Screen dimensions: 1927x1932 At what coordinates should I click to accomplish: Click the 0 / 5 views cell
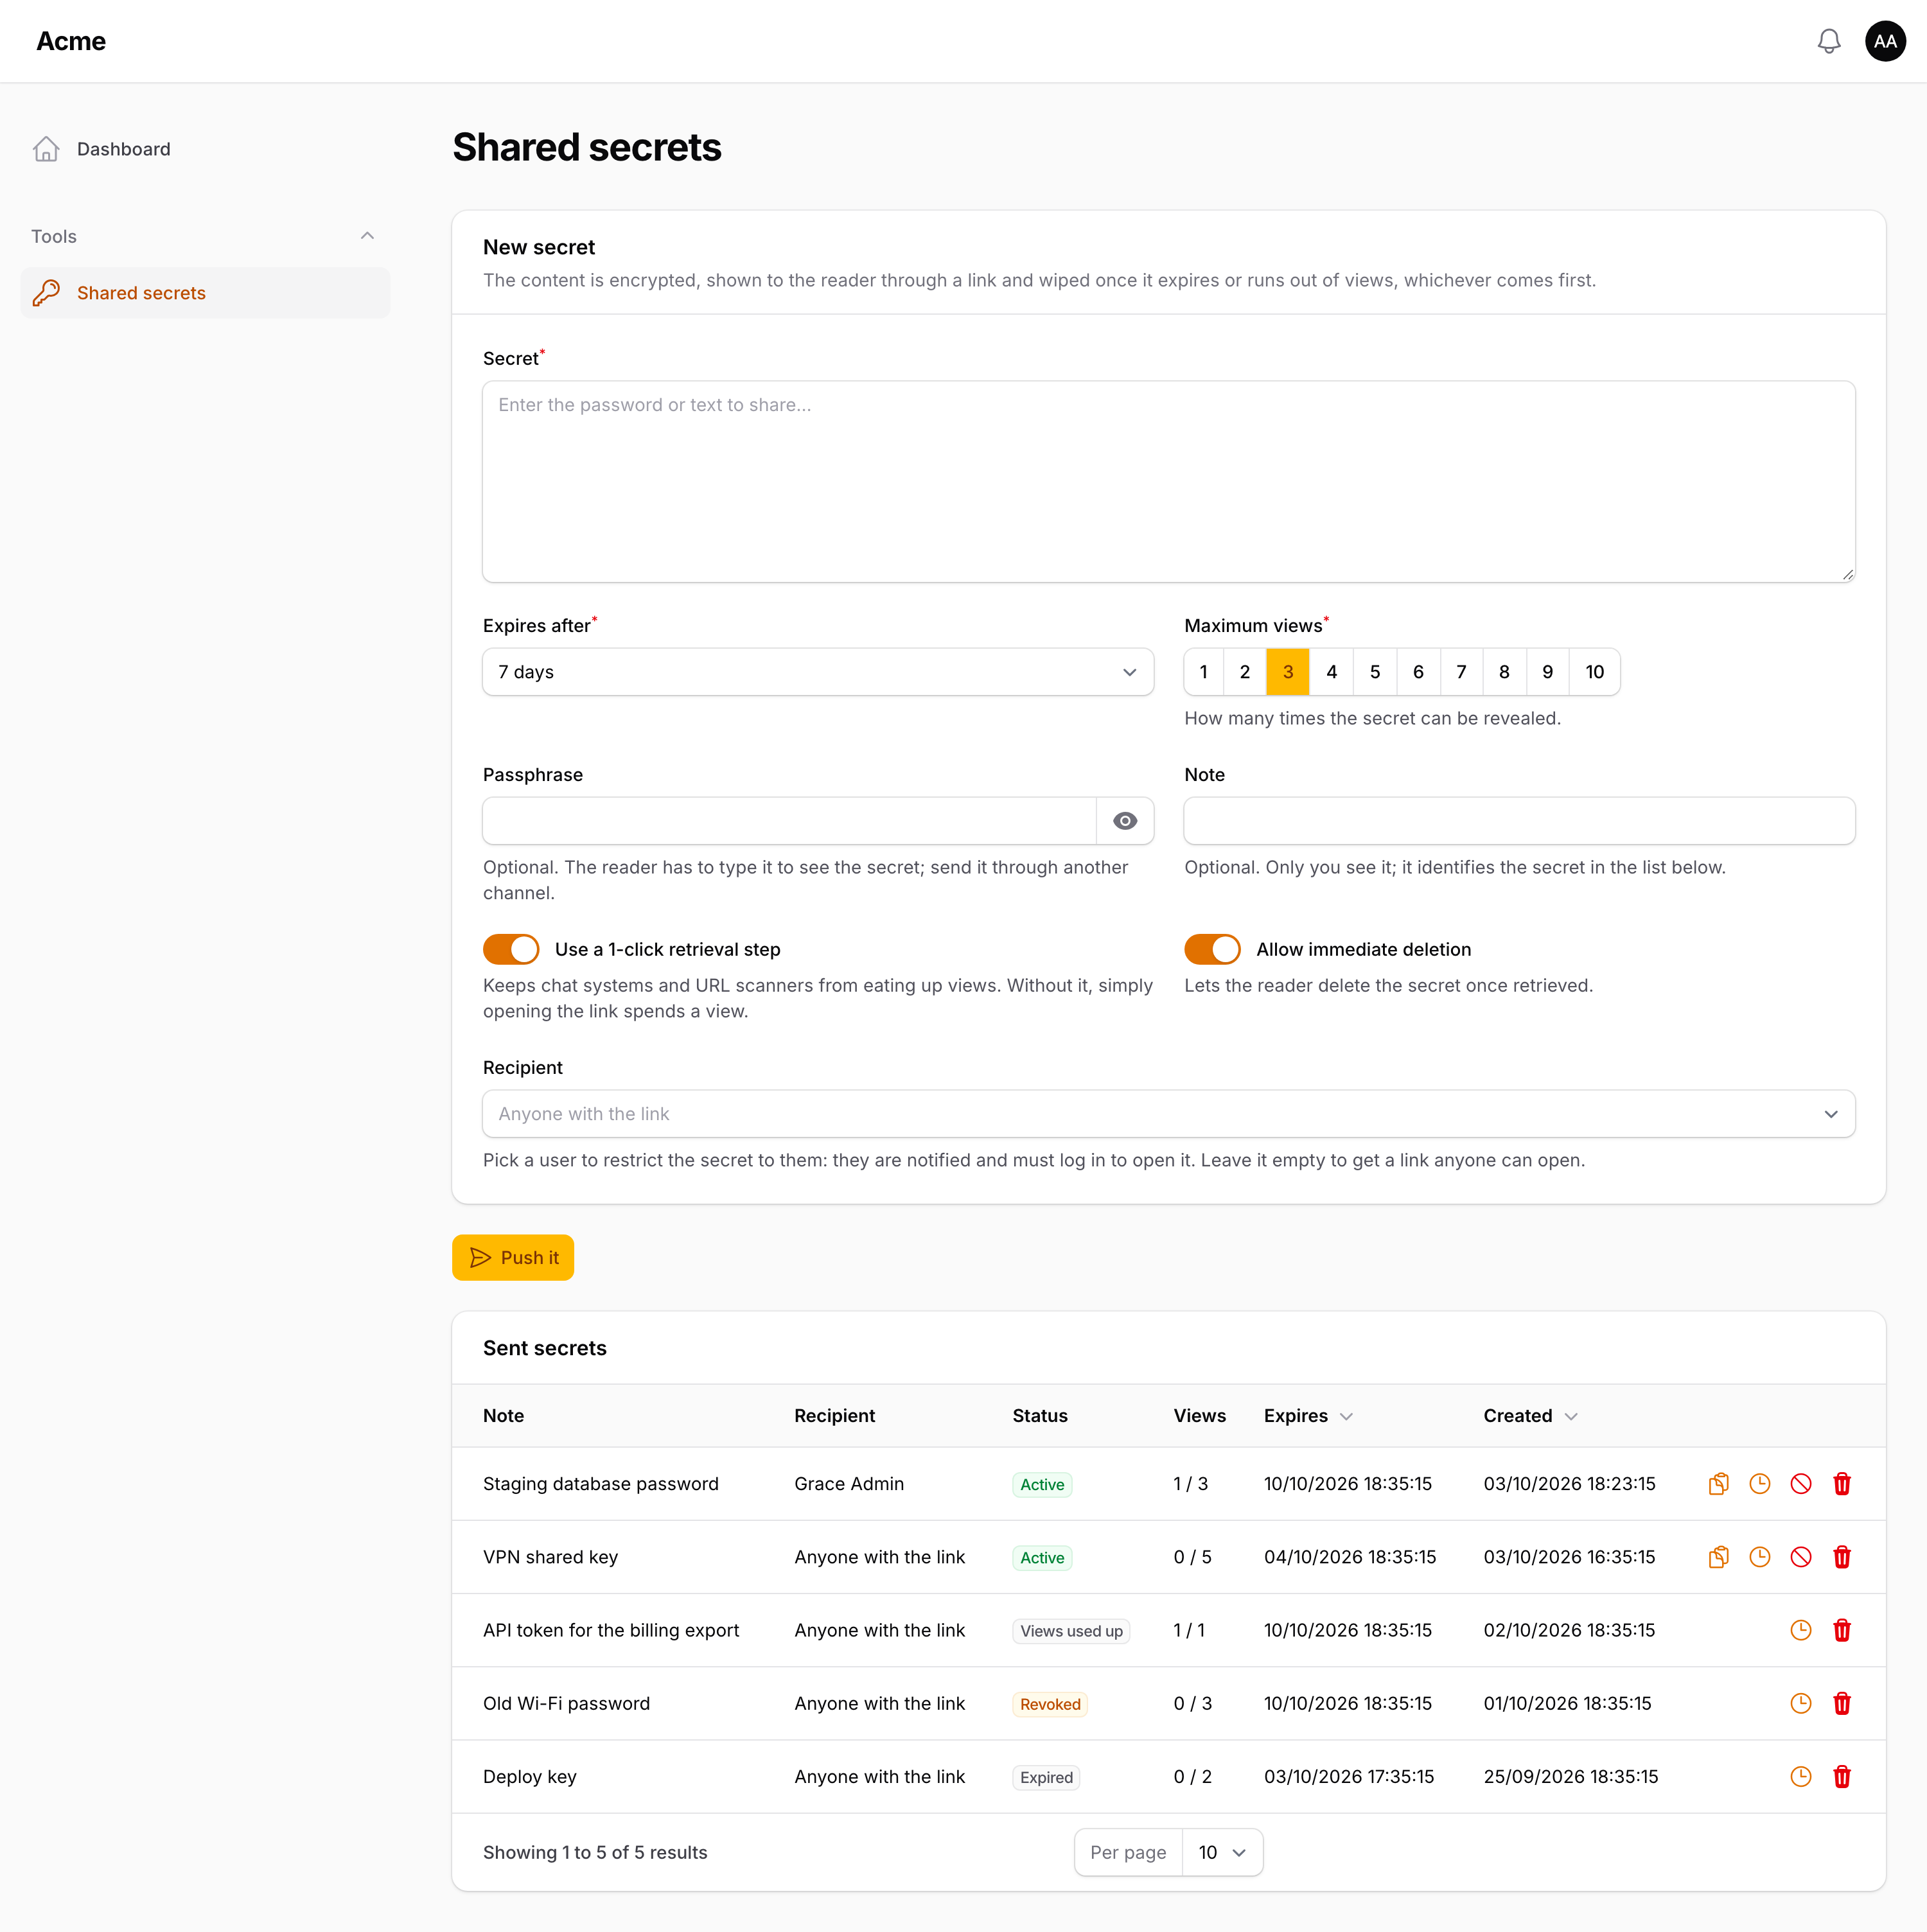pyautogui.click(x=1192, y=1557)
